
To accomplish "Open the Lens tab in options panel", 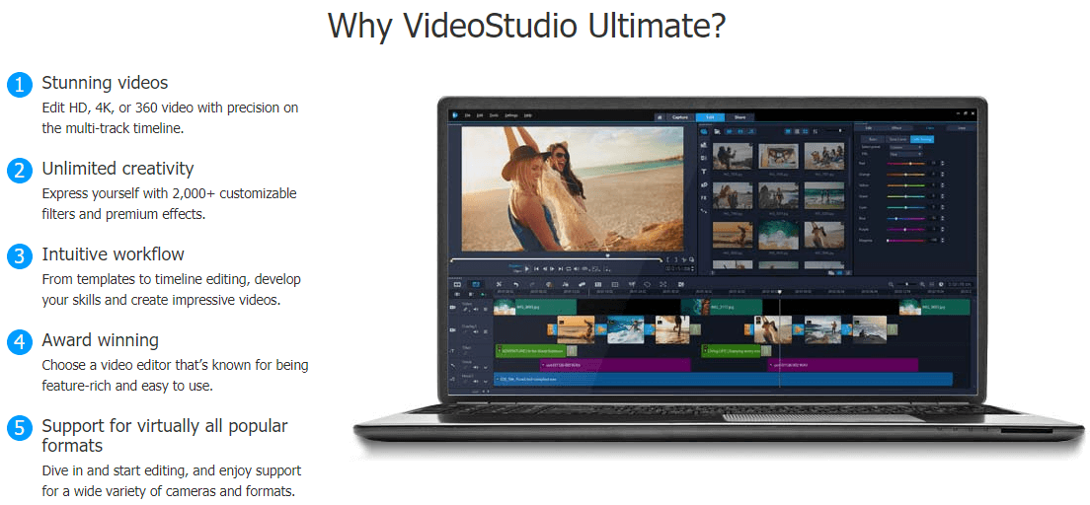I will (962, 128).
